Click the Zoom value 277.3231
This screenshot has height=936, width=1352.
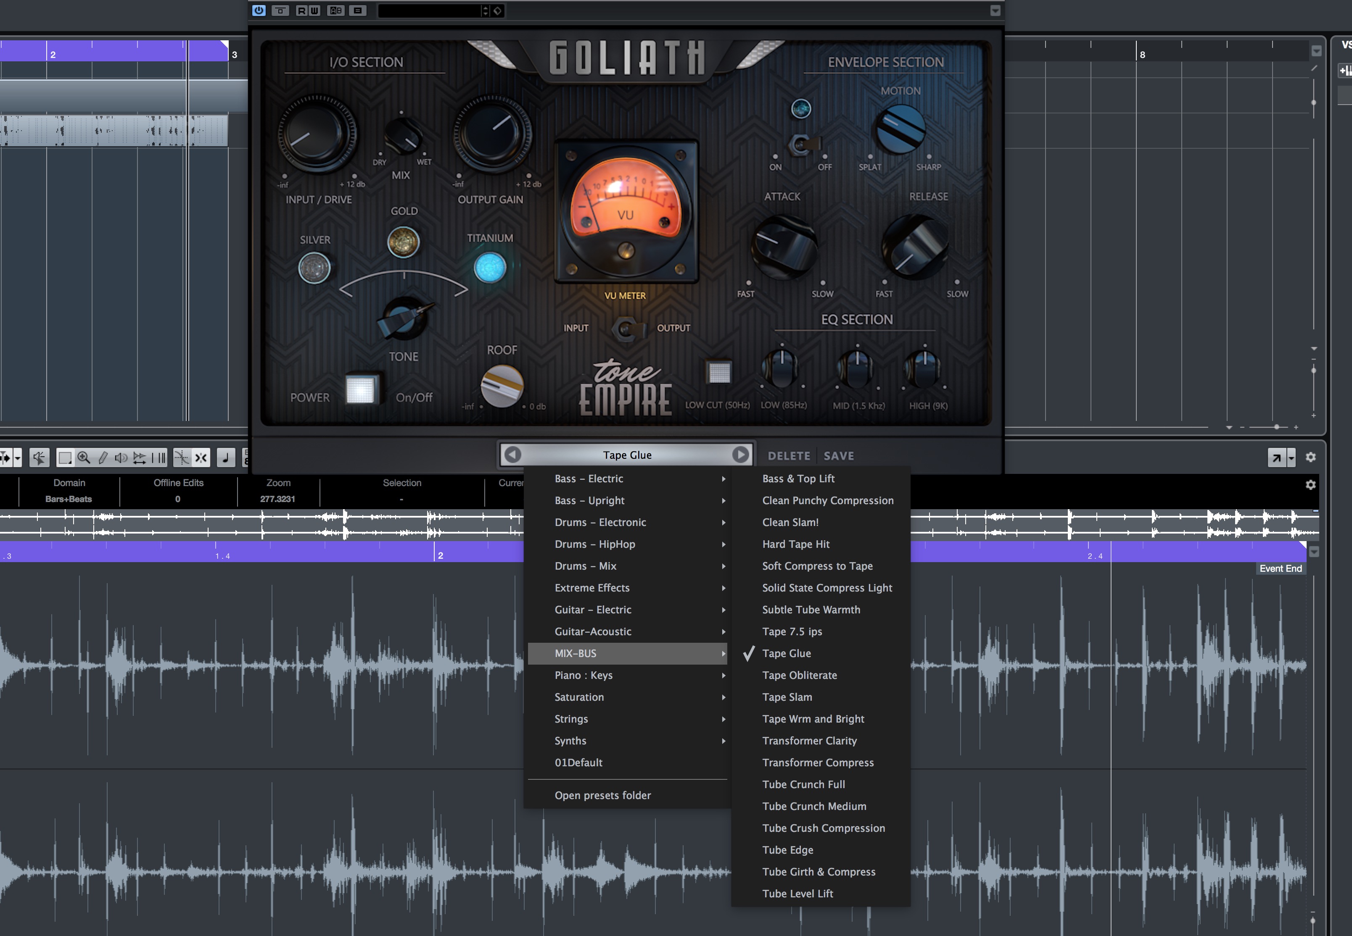[277, 499]
